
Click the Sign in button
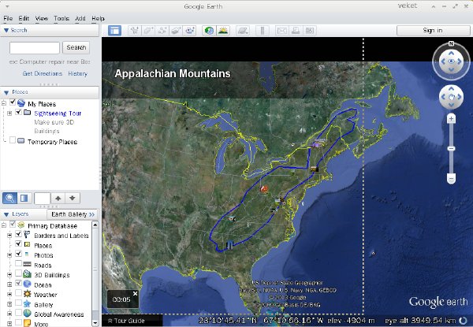click(x=433, y=31)
